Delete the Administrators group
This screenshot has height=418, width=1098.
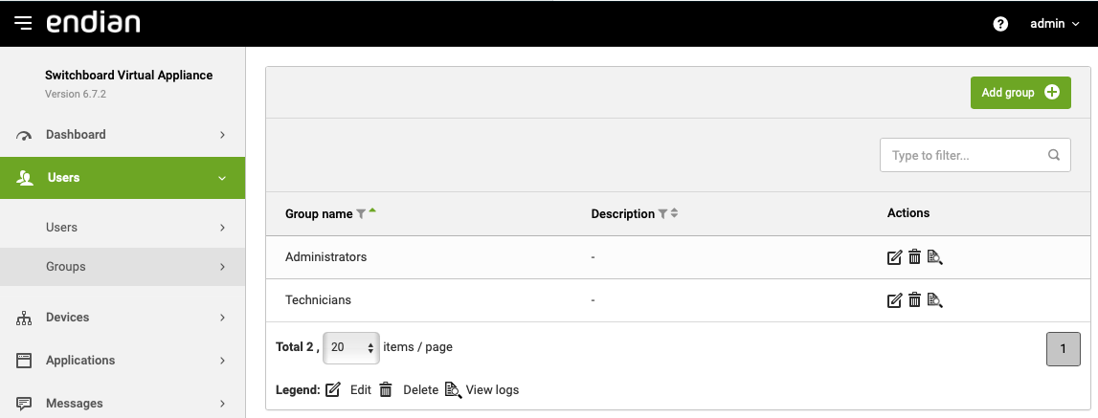[914, 257]
